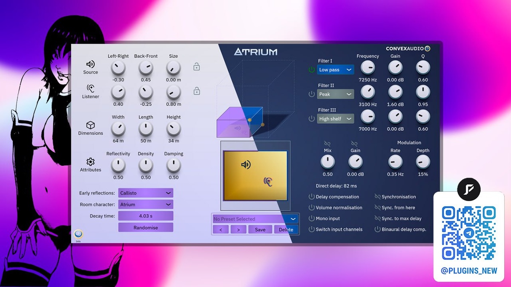Click the Source Back-Front knob
The height and width of the screenshot is (287, 511).
pos(146,67)
